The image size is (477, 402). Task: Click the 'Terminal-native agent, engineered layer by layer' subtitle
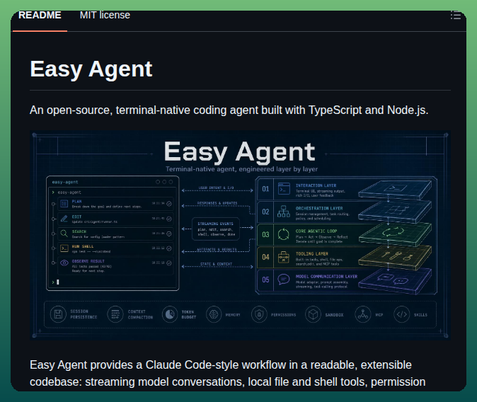click(x=241, y=169)
